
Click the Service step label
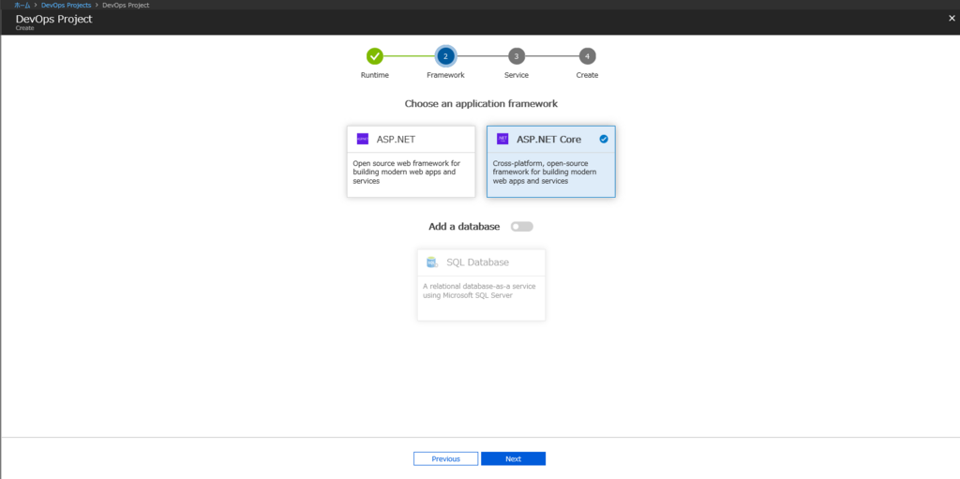(517, 75)
